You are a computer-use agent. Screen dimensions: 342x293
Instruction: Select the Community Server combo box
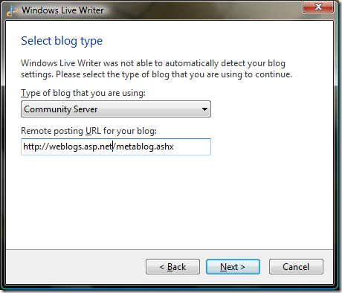pyautogui.click(x=116, y=109)
